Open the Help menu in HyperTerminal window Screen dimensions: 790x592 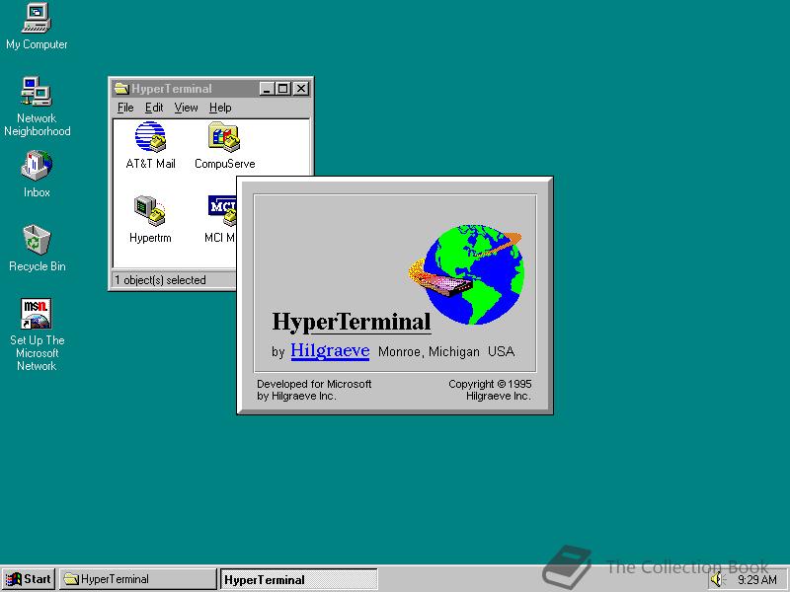point(220,108)
